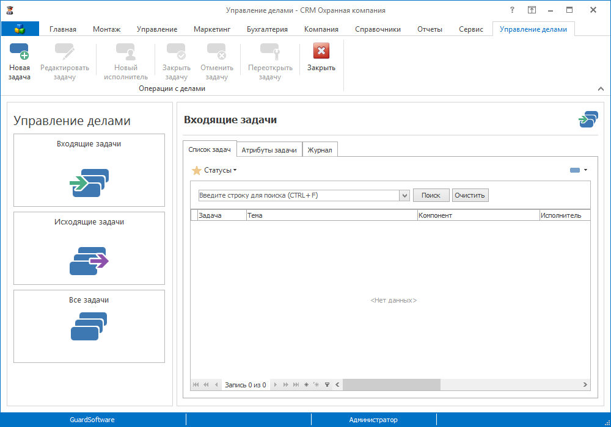Click the Запись 0 из 0 record counter

coord(246,385)
